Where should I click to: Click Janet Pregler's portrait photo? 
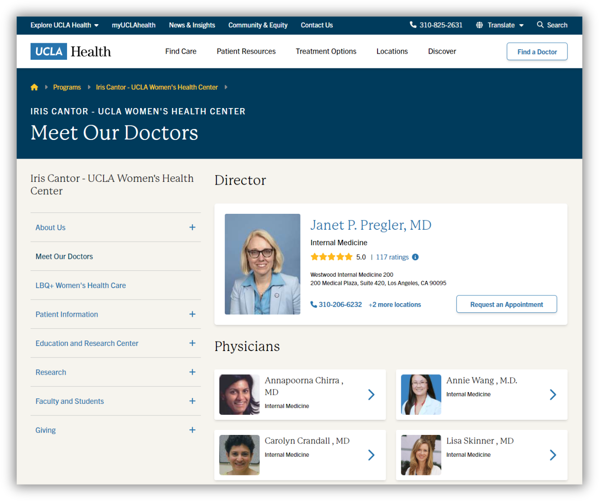click(263, 264)
